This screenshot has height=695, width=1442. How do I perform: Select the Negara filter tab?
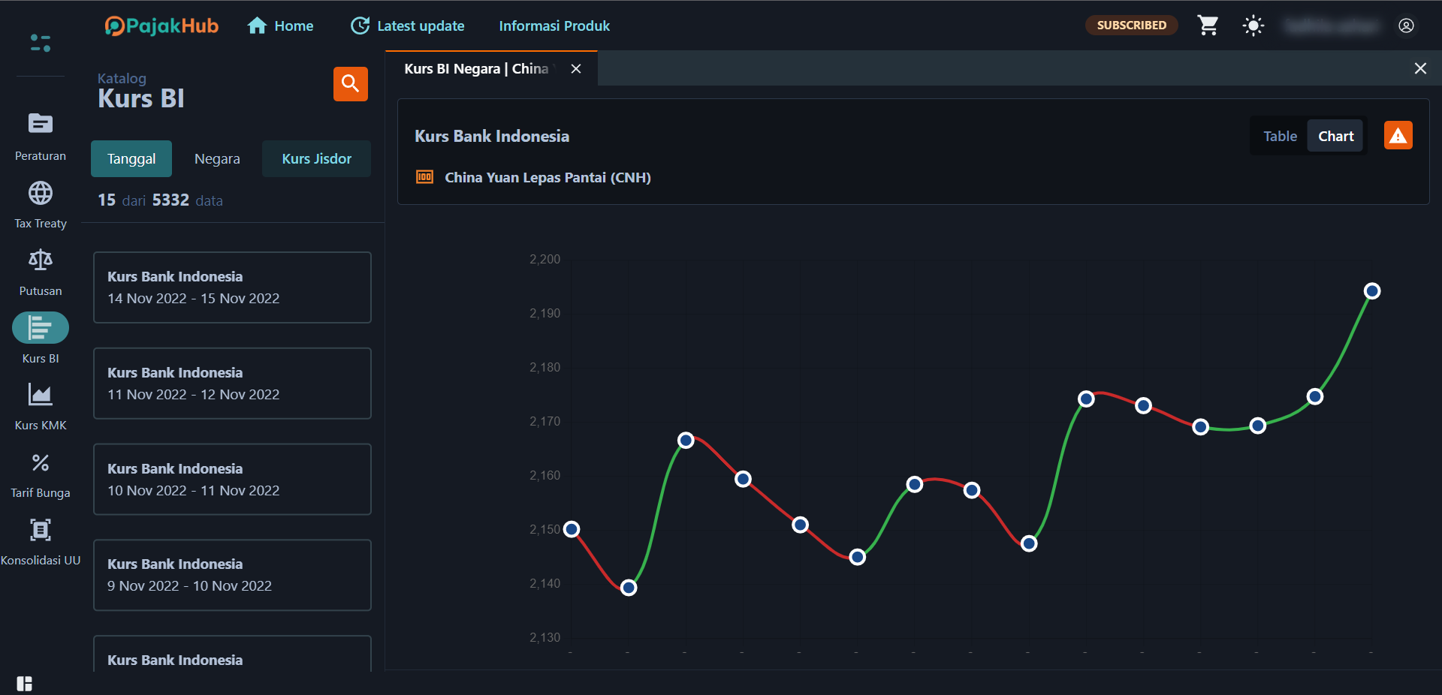217,158
